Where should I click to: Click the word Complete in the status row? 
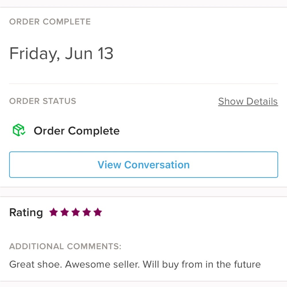tap(94, 131)
